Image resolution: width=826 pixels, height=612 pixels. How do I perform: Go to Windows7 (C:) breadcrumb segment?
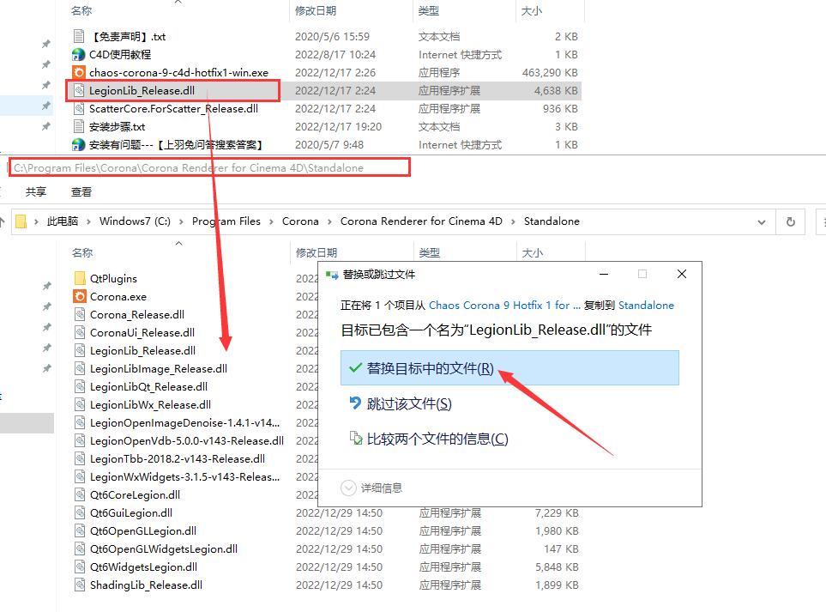coord(135,221)
